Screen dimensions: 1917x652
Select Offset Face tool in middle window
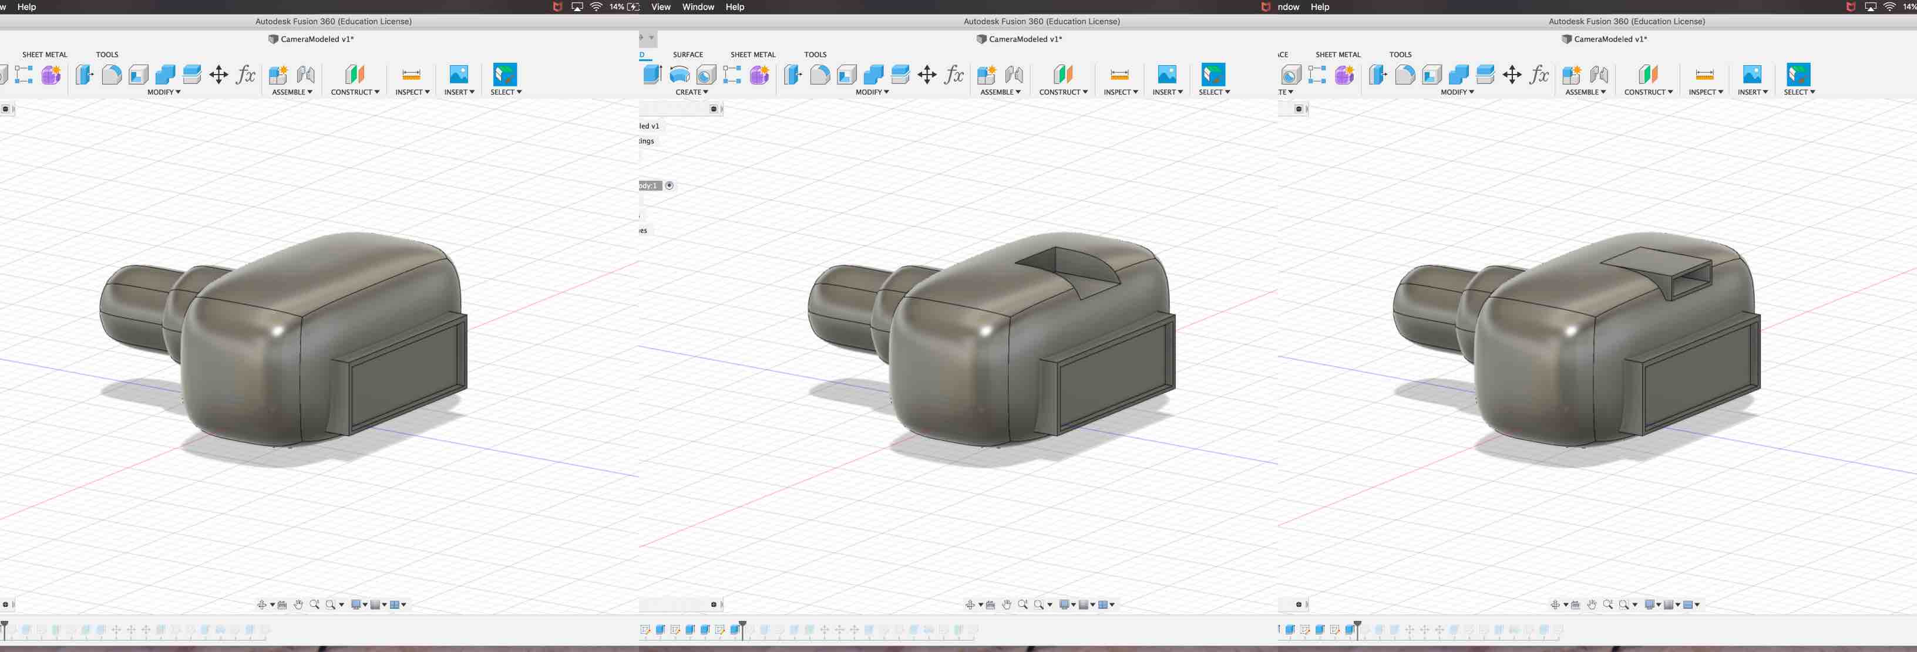click(900, 75)
